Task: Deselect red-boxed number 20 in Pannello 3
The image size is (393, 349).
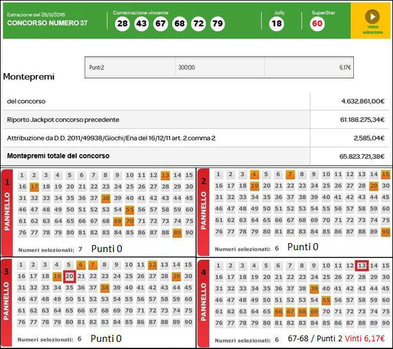Action: [x=70, y=277]
